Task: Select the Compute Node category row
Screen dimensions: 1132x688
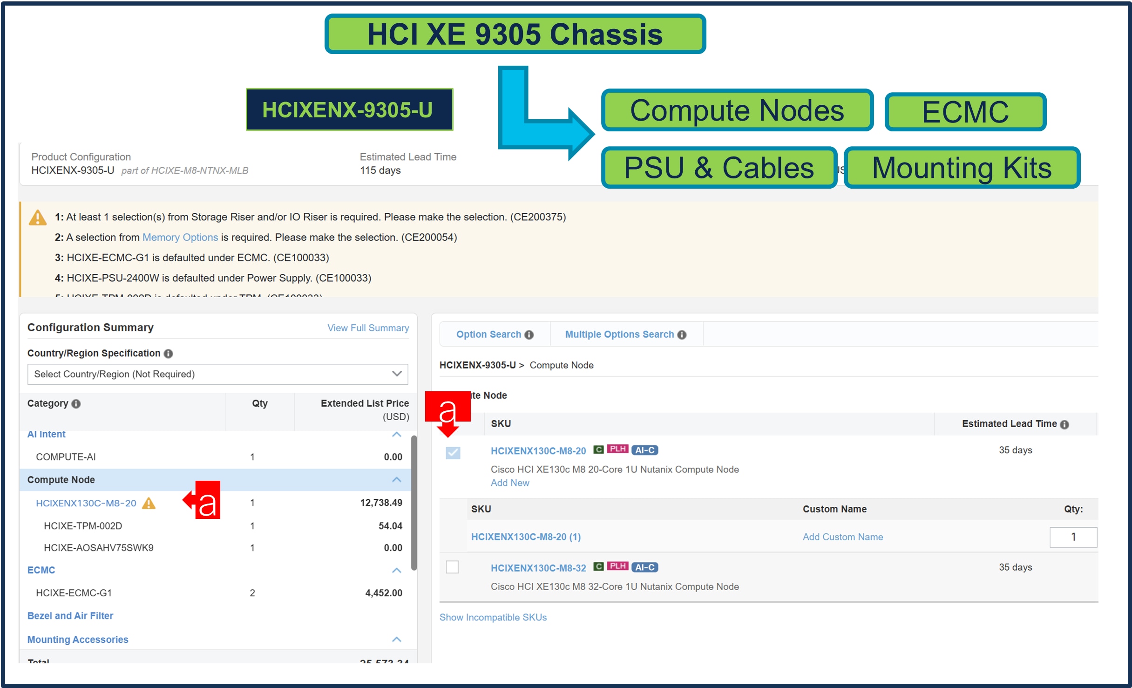Action: 215,480
